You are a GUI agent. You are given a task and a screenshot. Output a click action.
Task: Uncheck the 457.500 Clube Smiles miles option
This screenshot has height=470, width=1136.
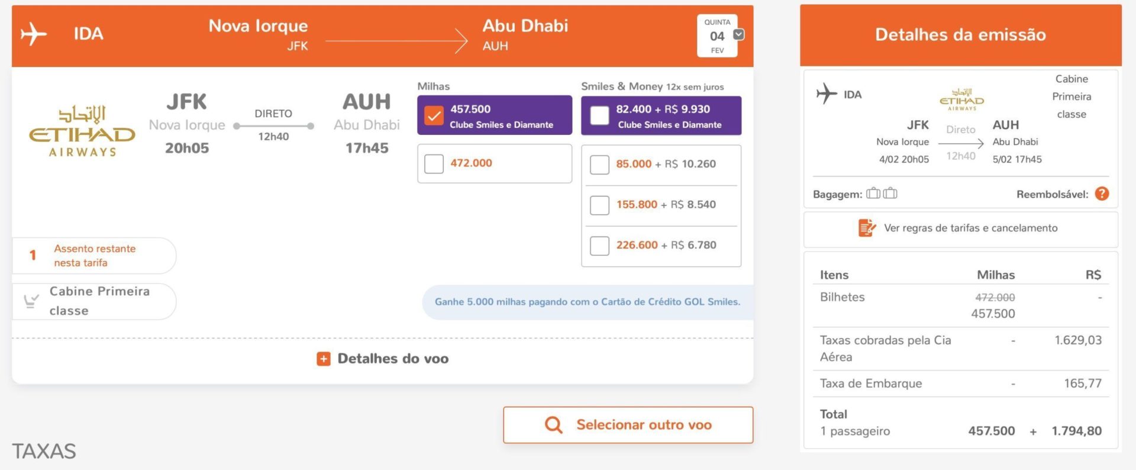[434, 116]
